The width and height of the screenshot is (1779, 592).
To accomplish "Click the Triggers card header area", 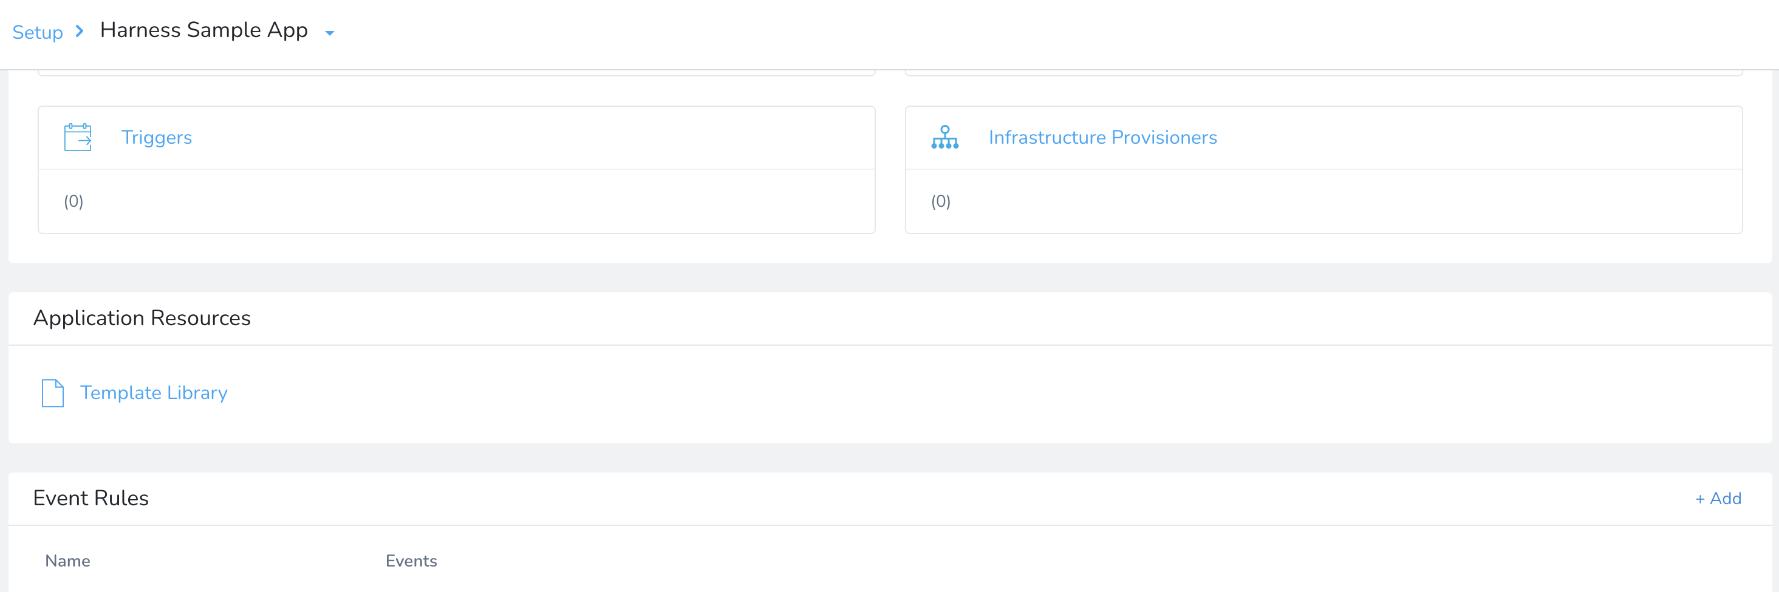I will tap(457, 138).
